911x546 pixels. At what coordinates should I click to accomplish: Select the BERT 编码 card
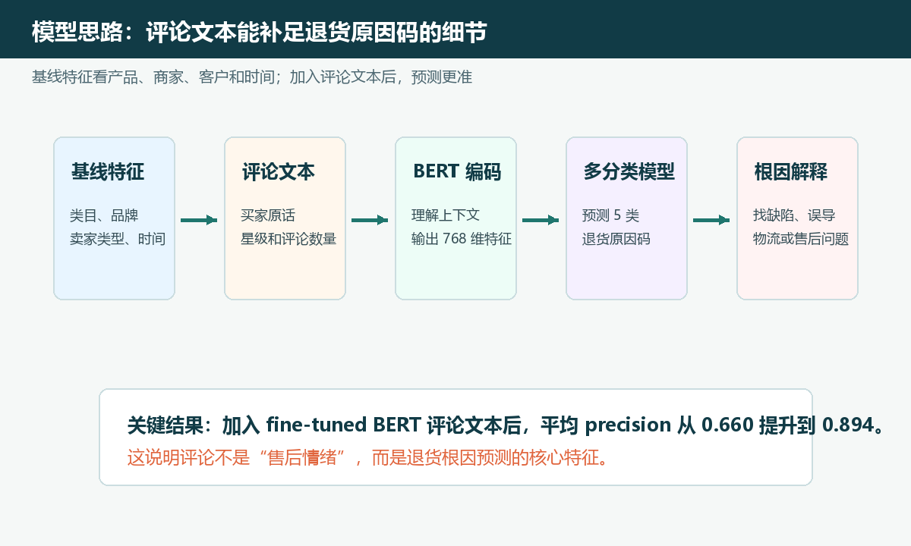coord(455,218)
